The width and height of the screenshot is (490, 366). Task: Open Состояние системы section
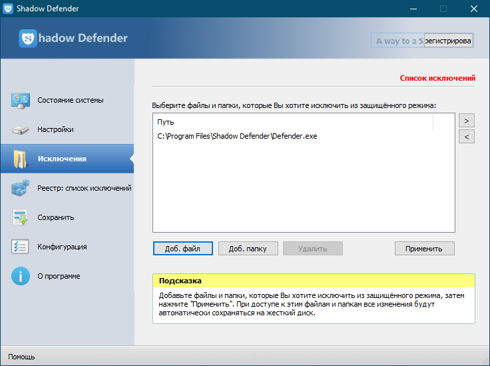tap(67, 100)
